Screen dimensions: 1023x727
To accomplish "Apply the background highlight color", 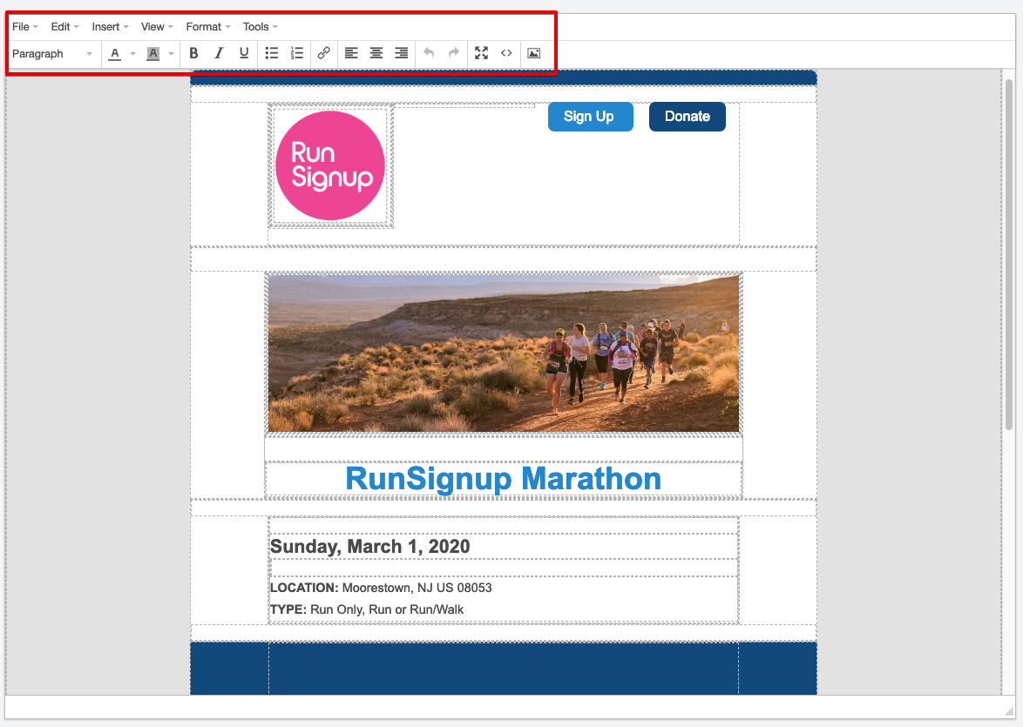I will (153, 53).
